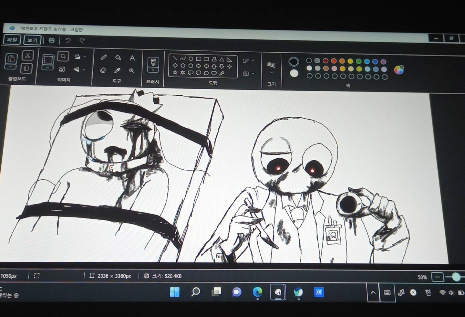465x317 pixels.
Task: Choose the triangle shape
Action: click(x=222, y=59)
